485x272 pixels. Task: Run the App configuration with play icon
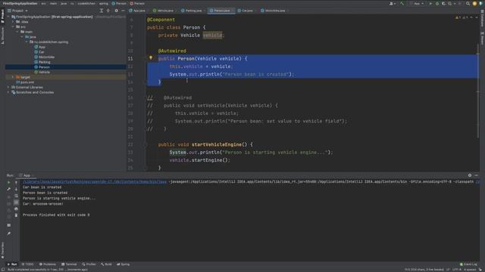pos(430,3)
